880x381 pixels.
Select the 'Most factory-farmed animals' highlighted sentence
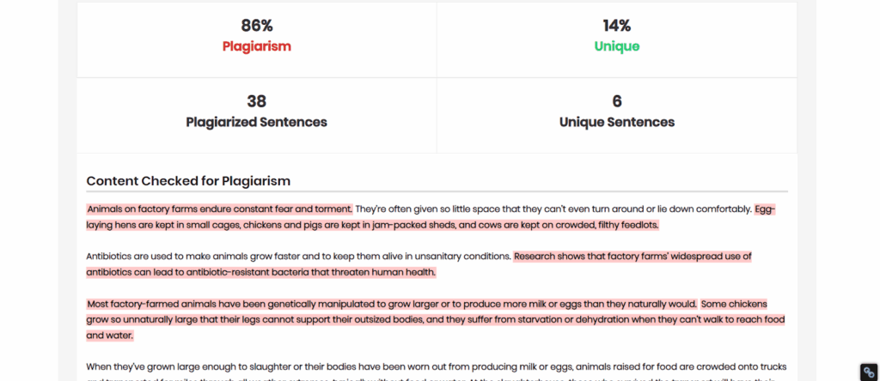(392, 305)
